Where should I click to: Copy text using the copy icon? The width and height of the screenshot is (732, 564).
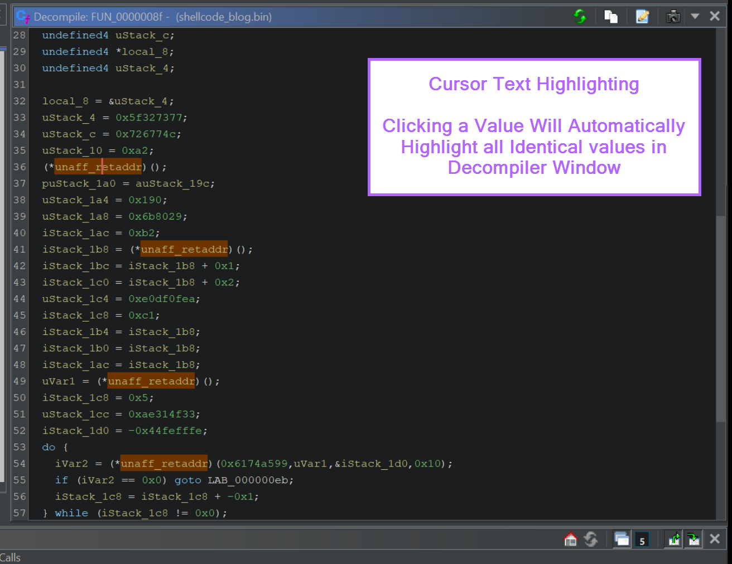[x=611, y=16]
